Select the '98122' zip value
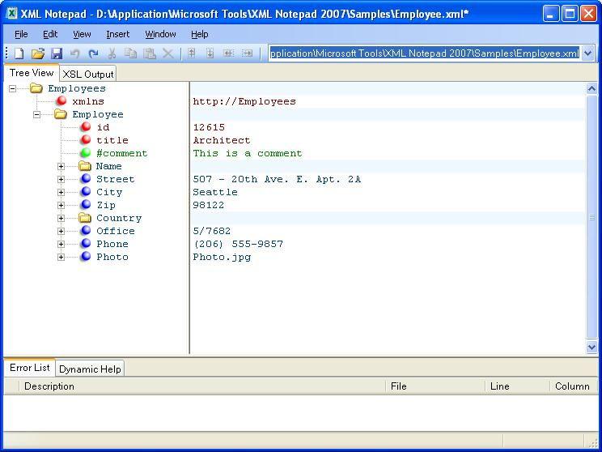 point(209,205)
